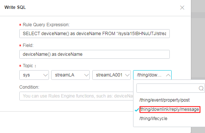The height and width of the screenshot is (133, 205).
Task: Focus the Condition input field
Action: tap(76, 96)
